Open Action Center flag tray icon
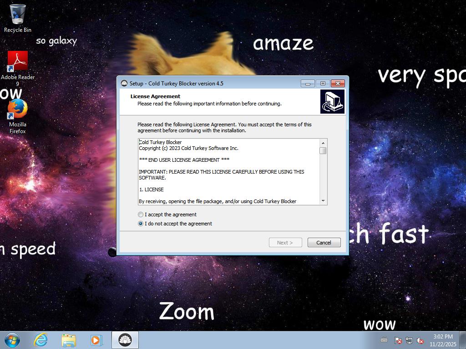 coord(397,340)
